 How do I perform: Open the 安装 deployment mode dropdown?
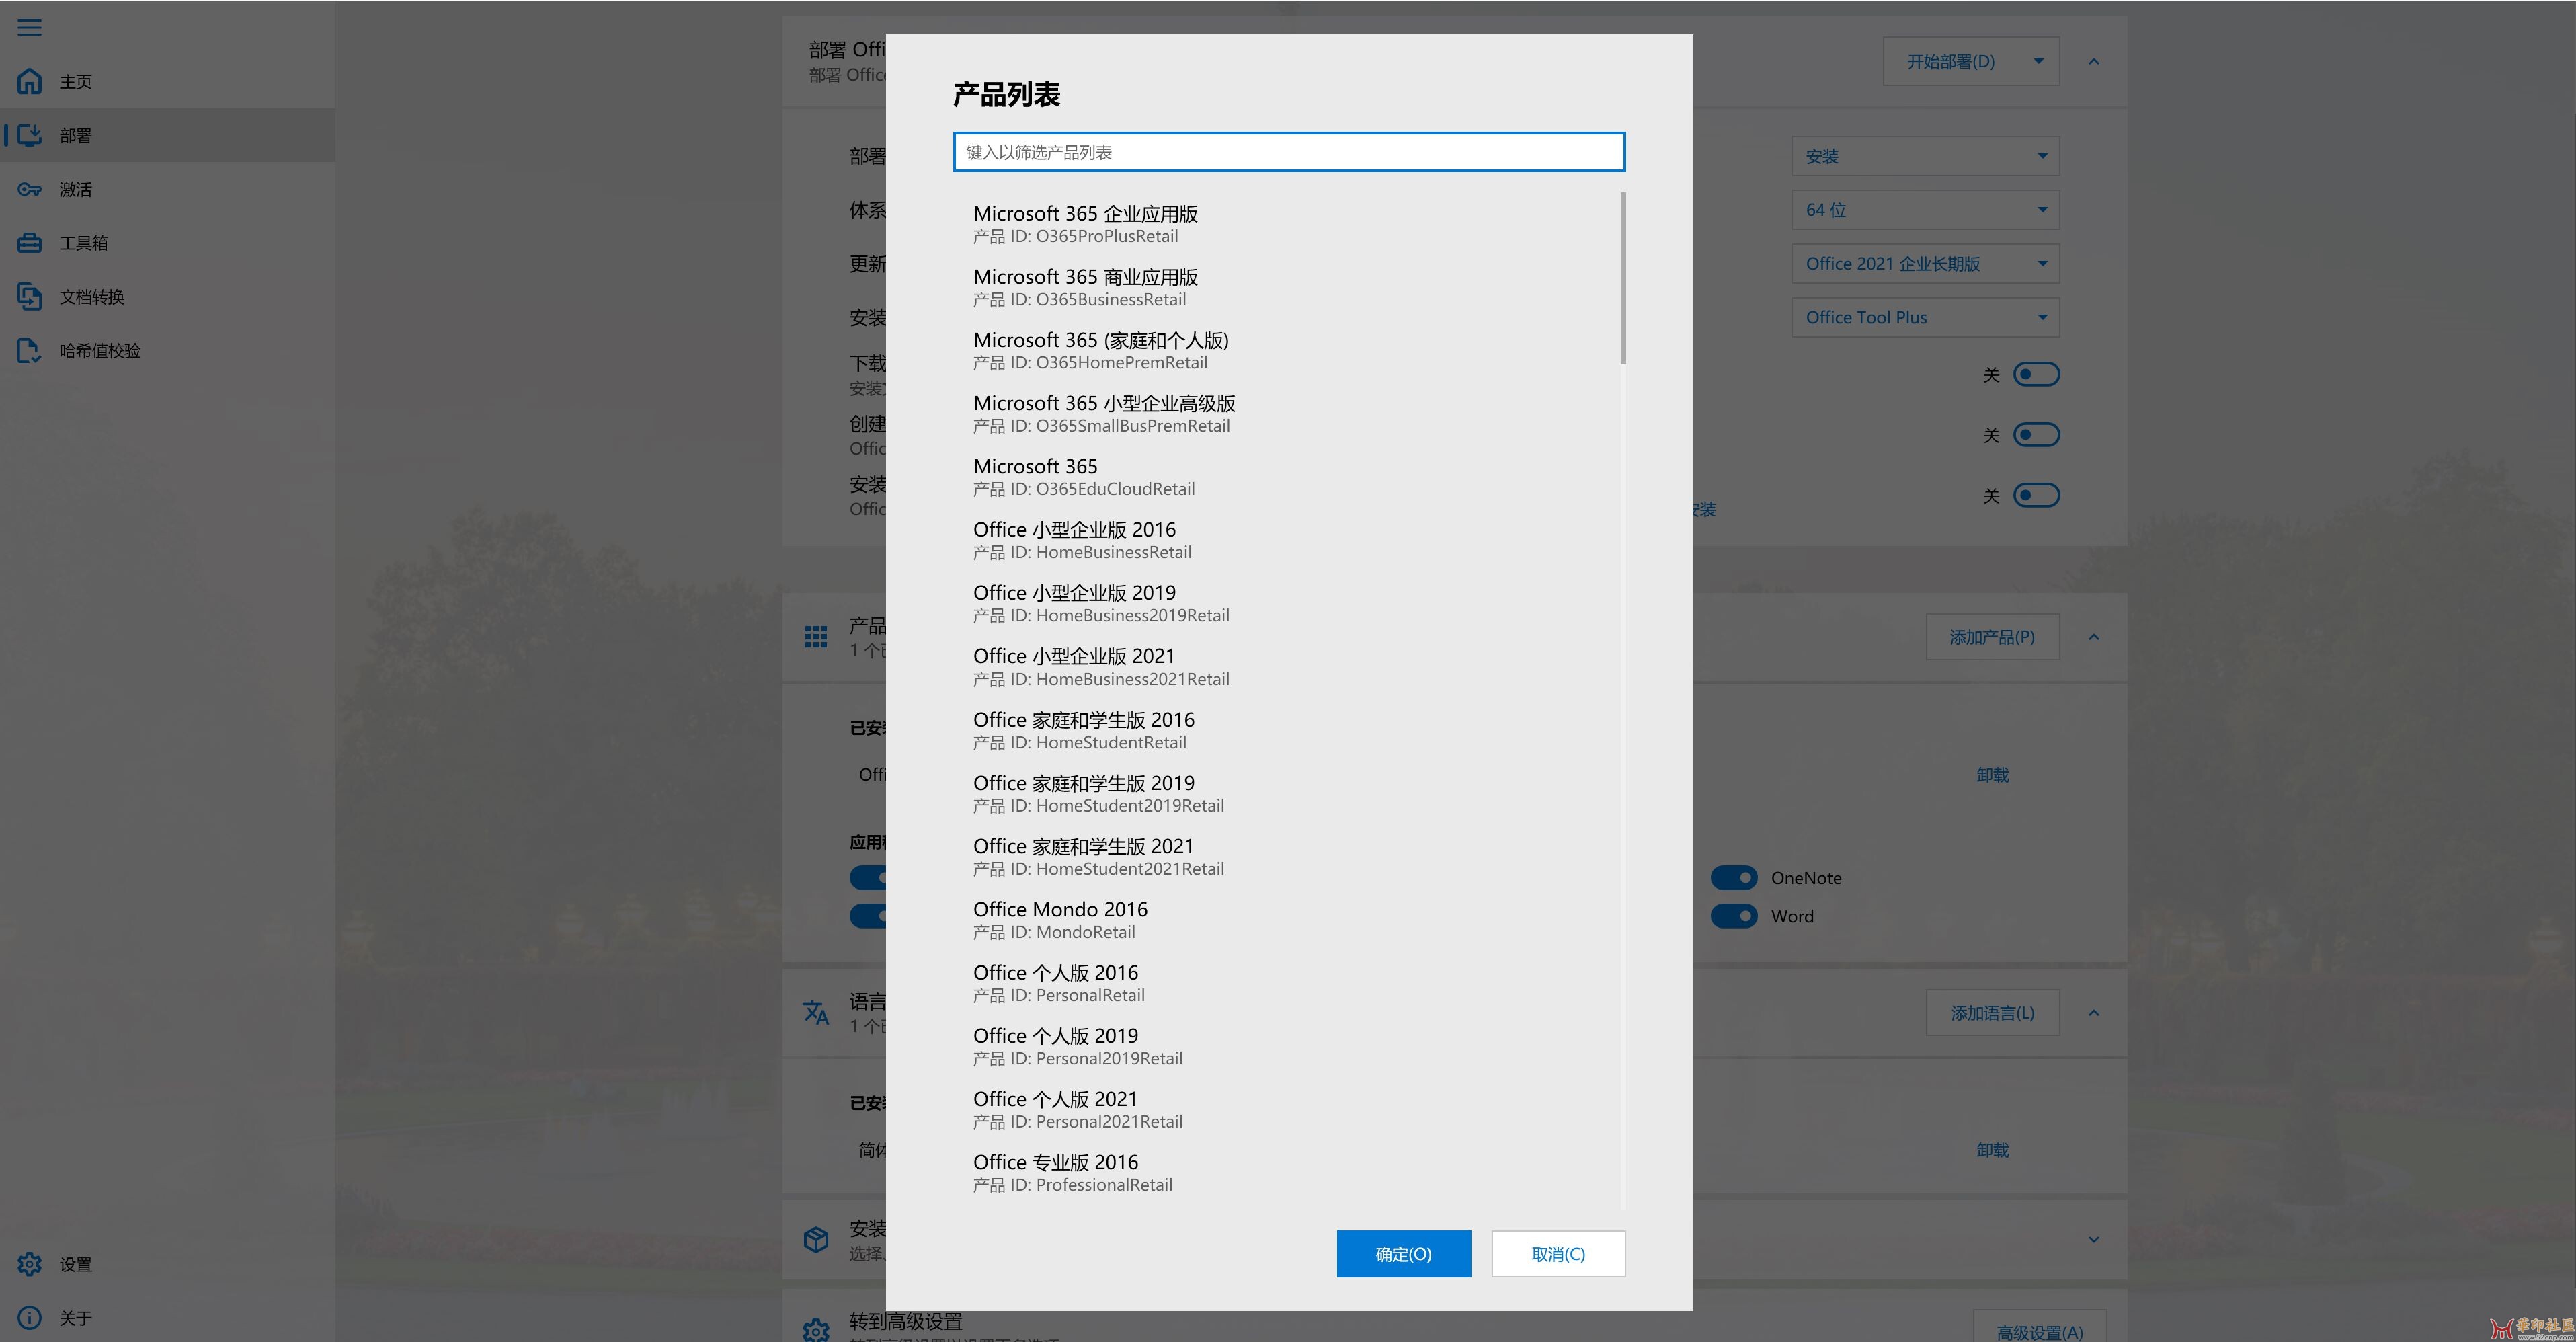pos(1925,156)
